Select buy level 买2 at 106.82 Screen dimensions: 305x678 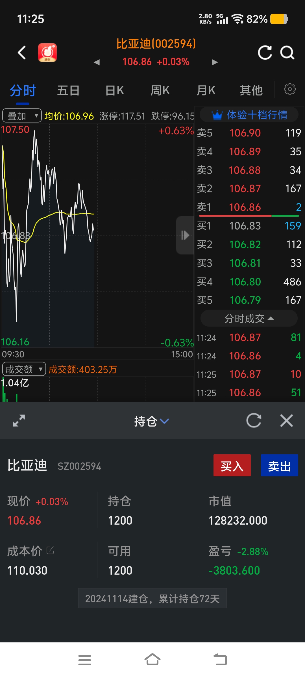pyautogui.click(x=249, y=244)
